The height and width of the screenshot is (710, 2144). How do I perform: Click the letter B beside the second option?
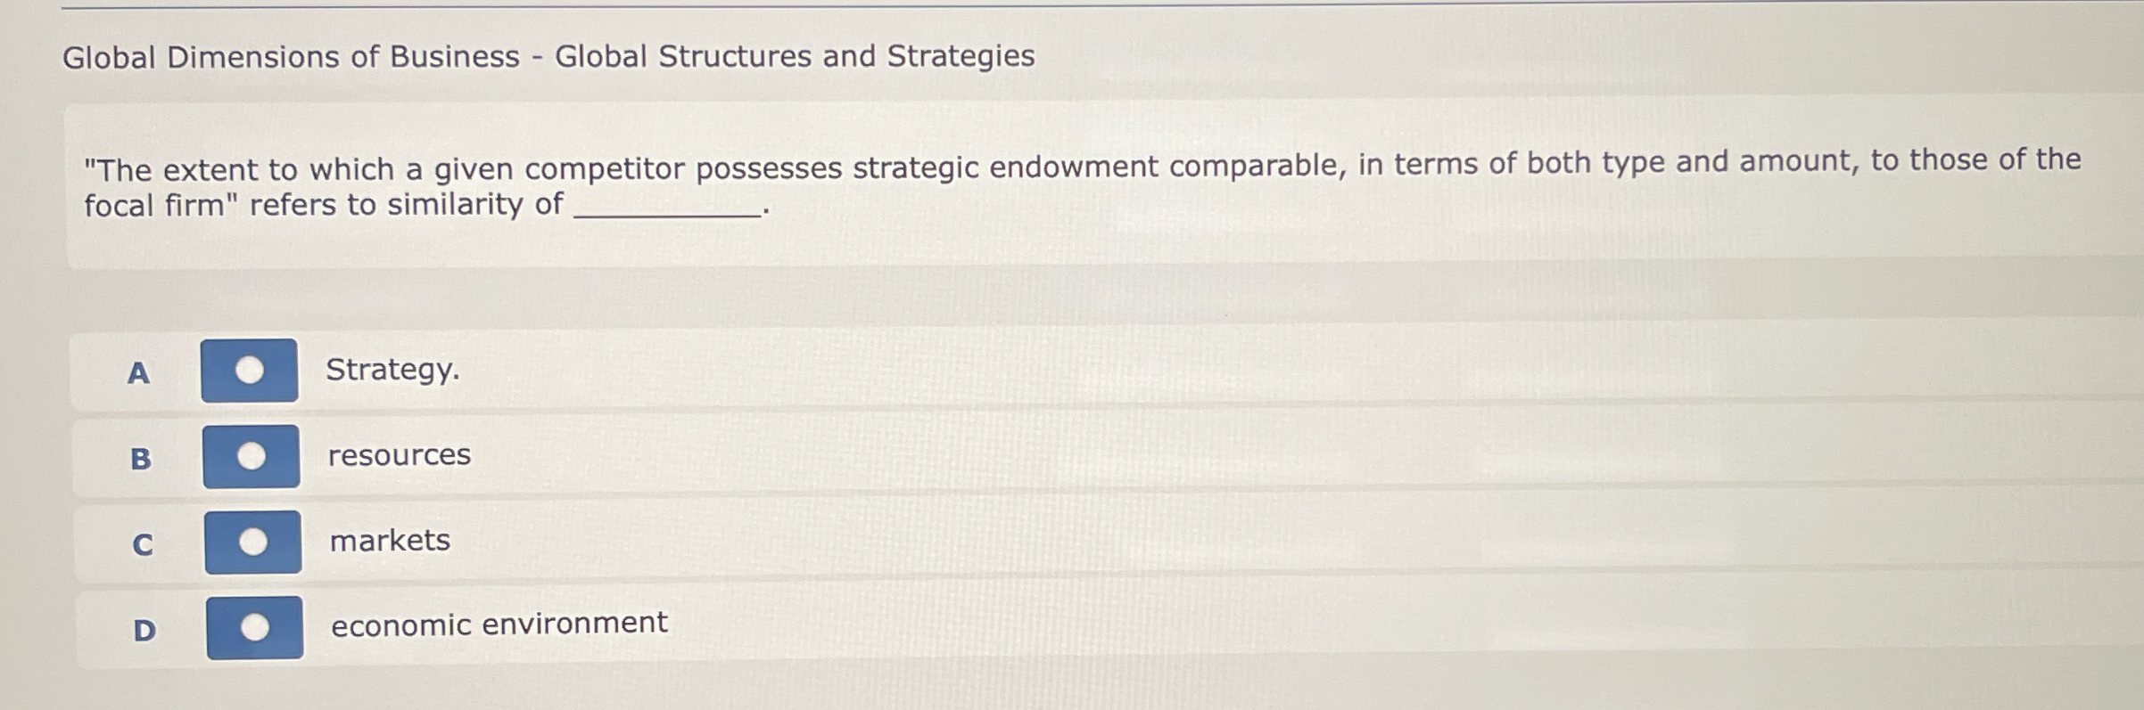coord(140,460)
